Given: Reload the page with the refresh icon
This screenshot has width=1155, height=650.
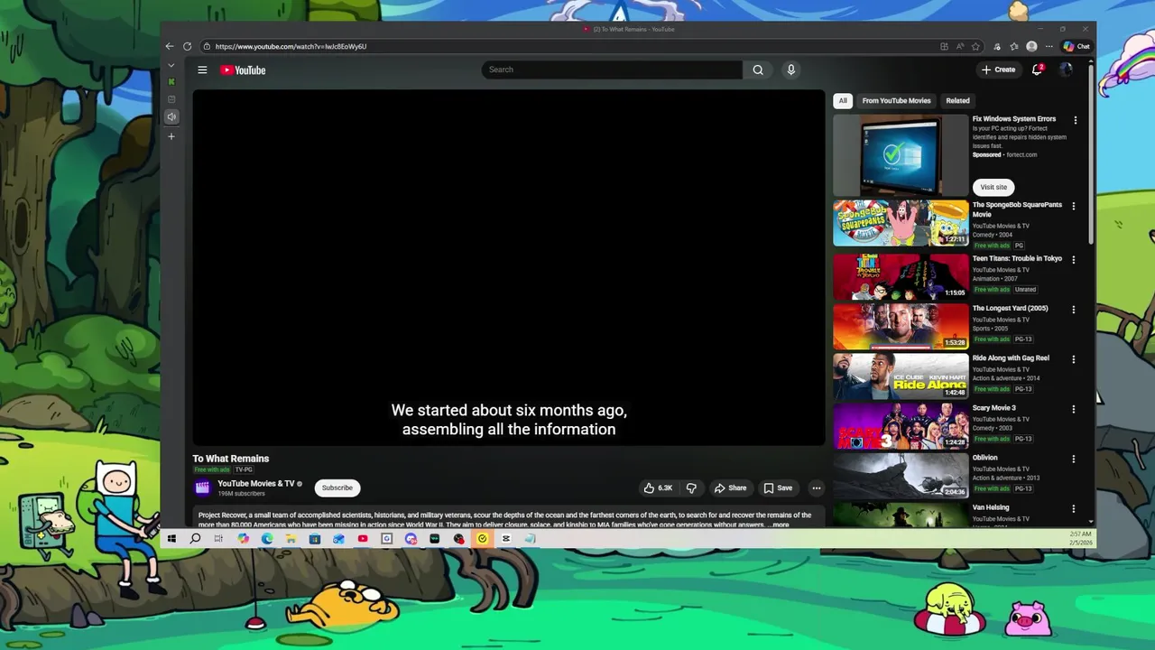Looking at the screenshot, I should pyautogui.click(x=187, y=46).
